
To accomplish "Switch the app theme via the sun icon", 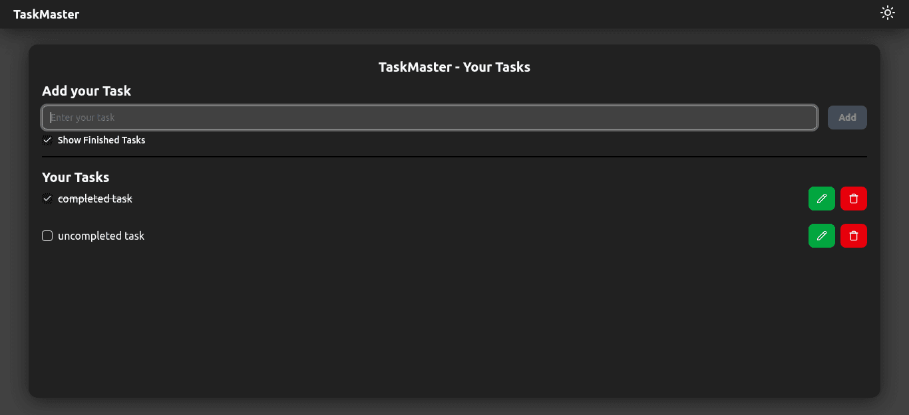I will 888,12.
